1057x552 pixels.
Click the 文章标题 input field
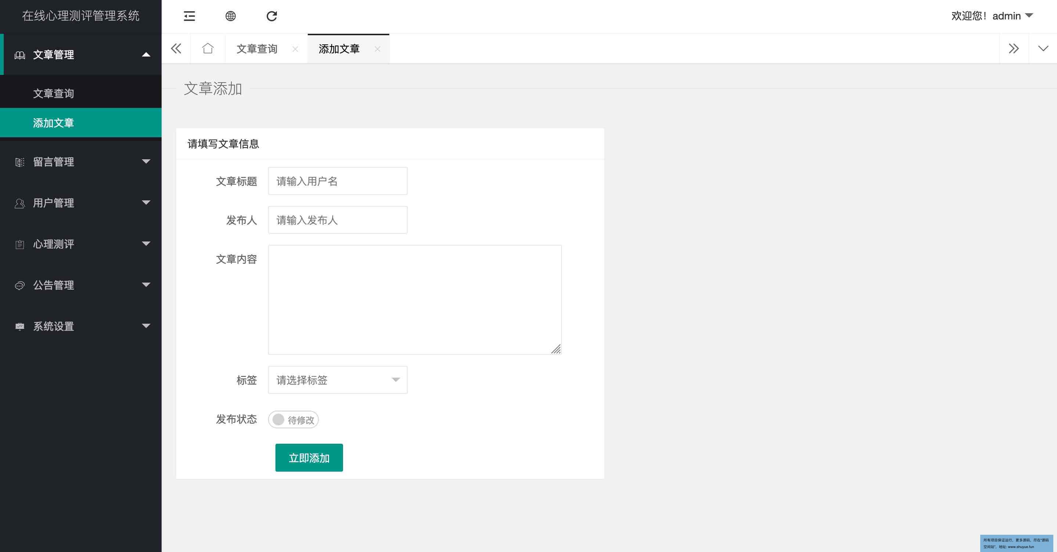pyautogui.click(x=337, y=181)
